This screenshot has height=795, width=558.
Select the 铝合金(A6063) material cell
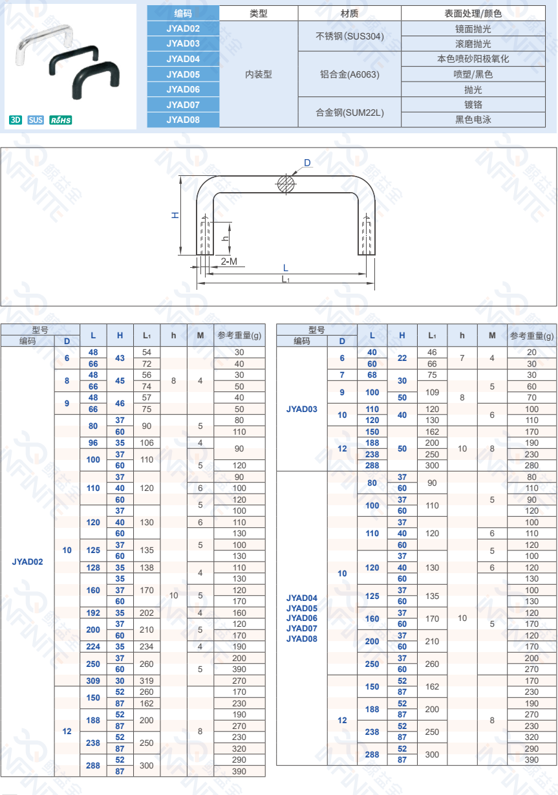(x=349, y=74)
